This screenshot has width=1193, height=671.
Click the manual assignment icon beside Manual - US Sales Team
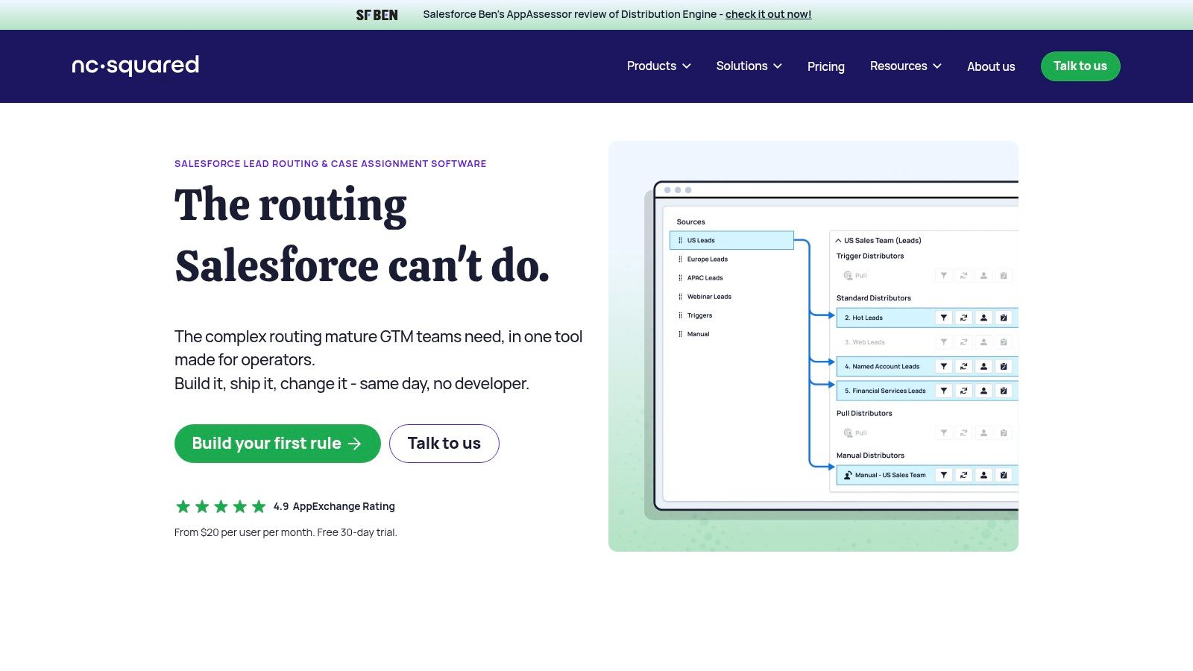tap(848, 475)
